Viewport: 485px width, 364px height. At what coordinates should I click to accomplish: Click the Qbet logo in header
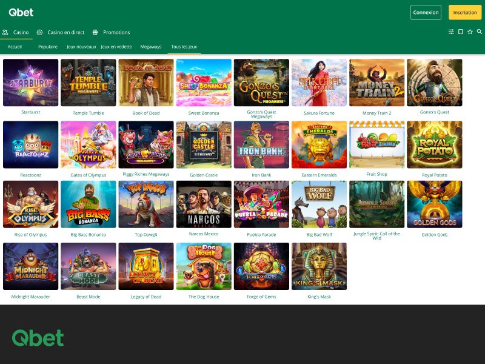click(x=21, y=12)
